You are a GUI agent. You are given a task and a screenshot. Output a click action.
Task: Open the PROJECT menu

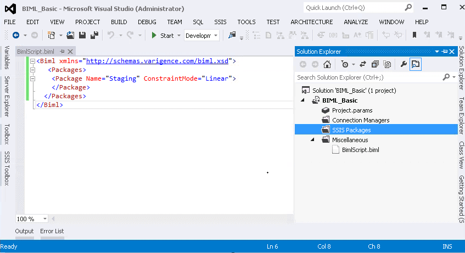tap(87, 22)
